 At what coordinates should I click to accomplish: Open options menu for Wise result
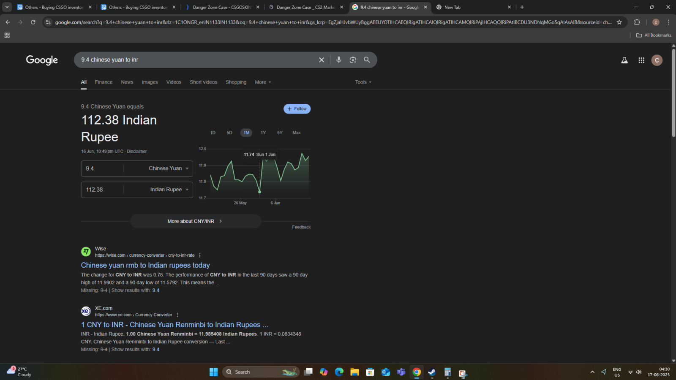tap(200, 255)
